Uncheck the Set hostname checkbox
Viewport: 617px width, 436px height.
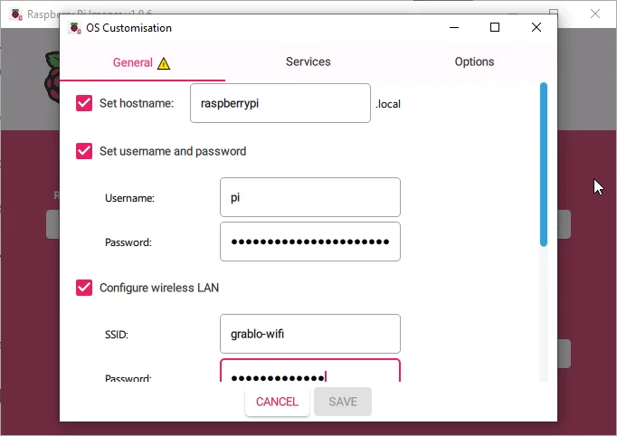[x=84, y=103]
